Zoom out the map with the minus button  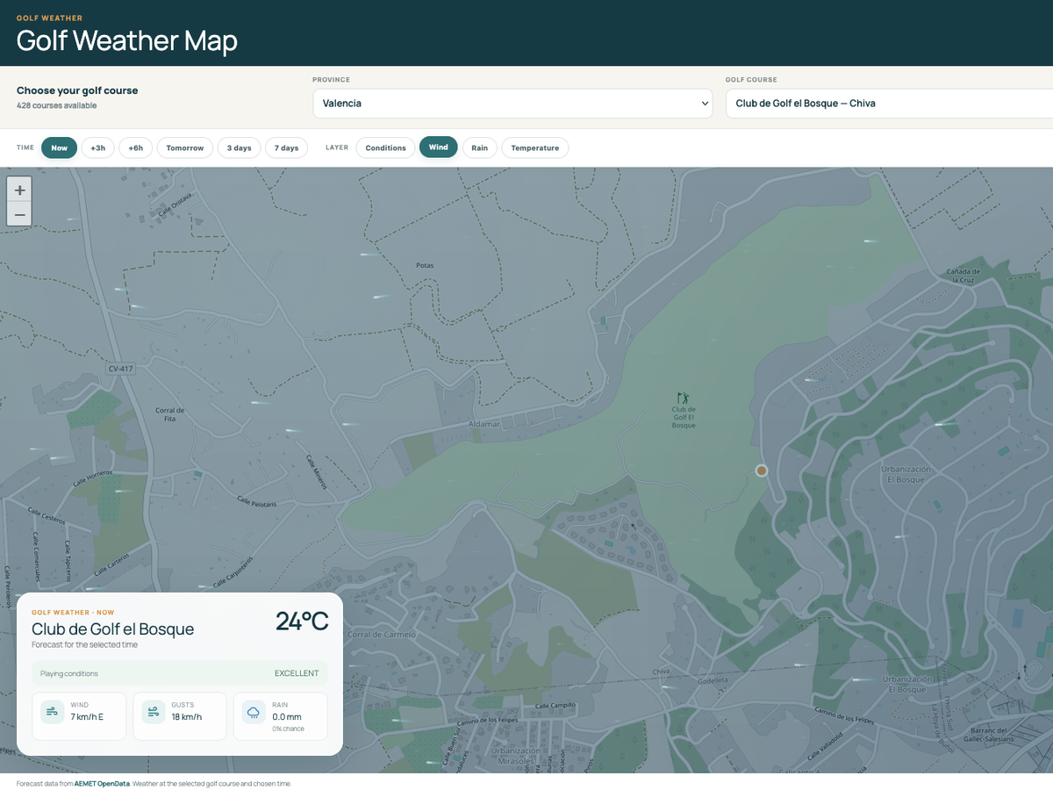click(19, 213)
